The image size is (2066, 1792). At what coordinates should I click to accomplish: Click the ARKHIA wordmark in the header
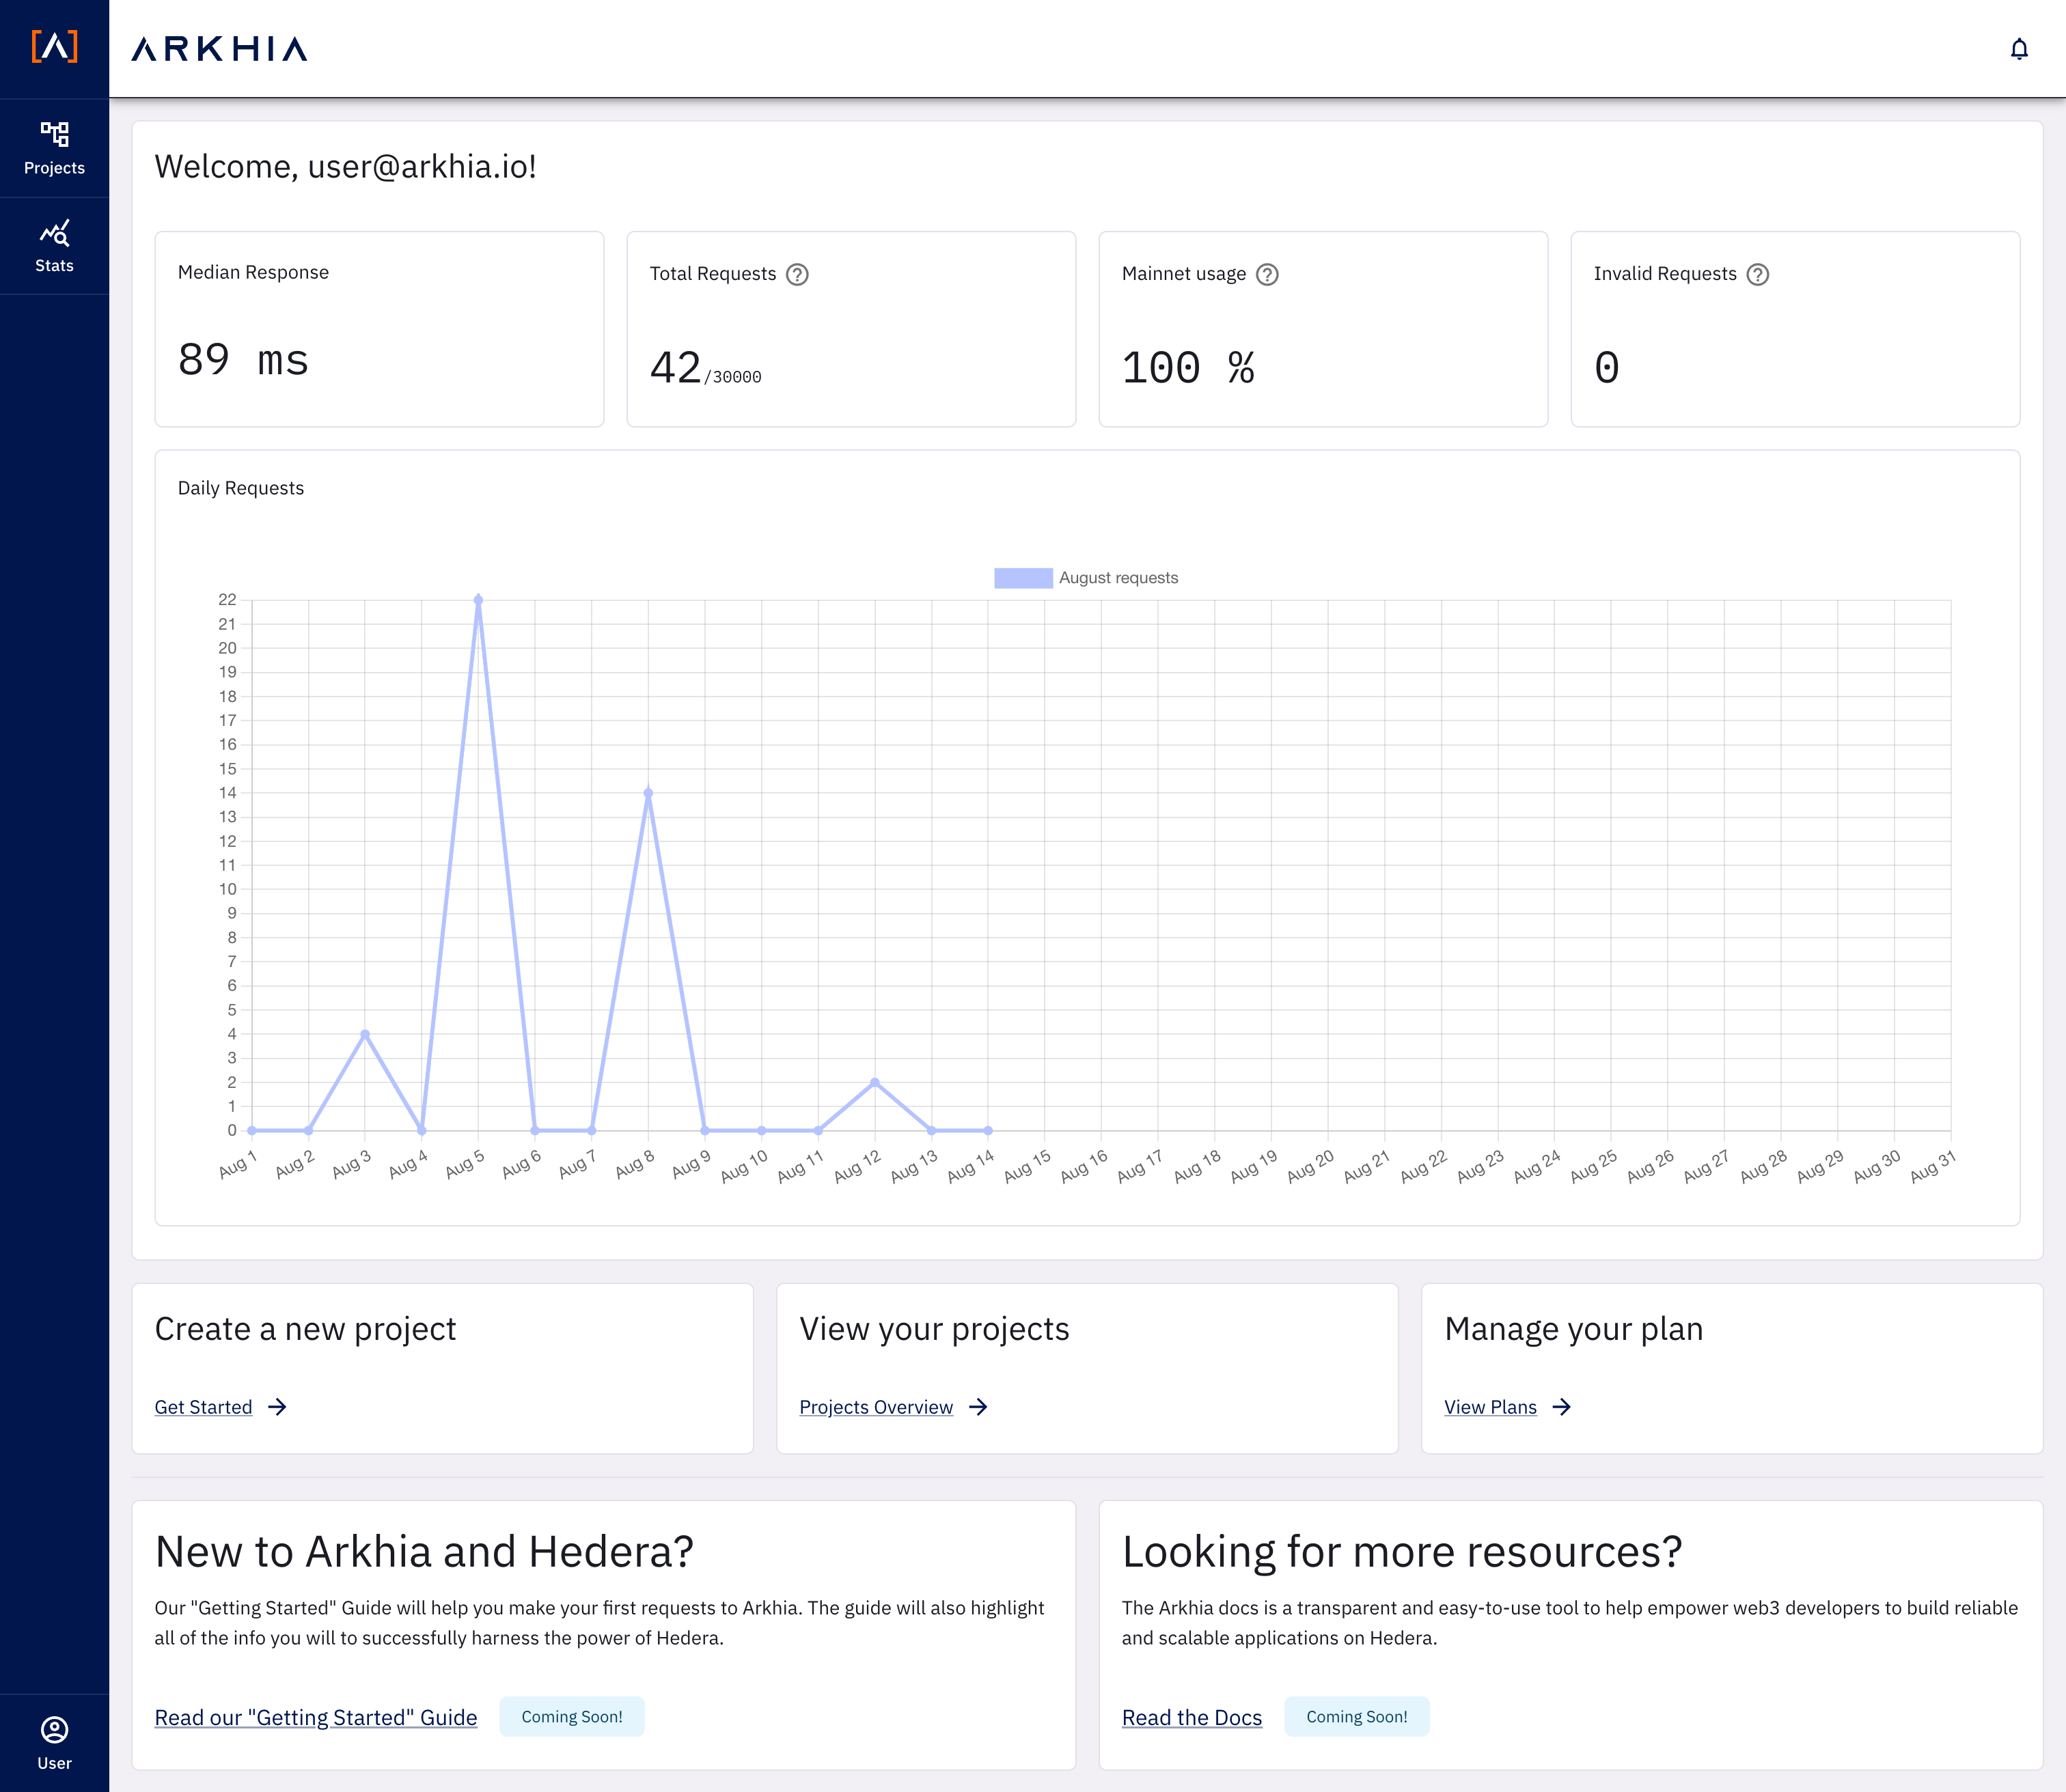point(219,49)
